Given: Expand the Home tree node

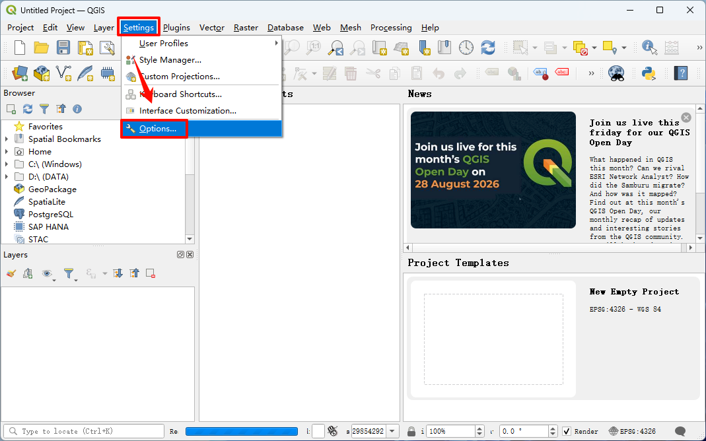Looking at the screenshot, I should (x=7, y=152).
